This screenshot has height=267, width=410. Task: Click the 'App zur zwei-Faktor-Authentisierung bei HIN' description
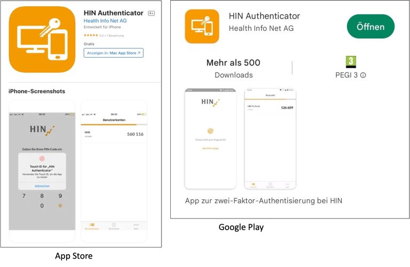pos(264,201)
